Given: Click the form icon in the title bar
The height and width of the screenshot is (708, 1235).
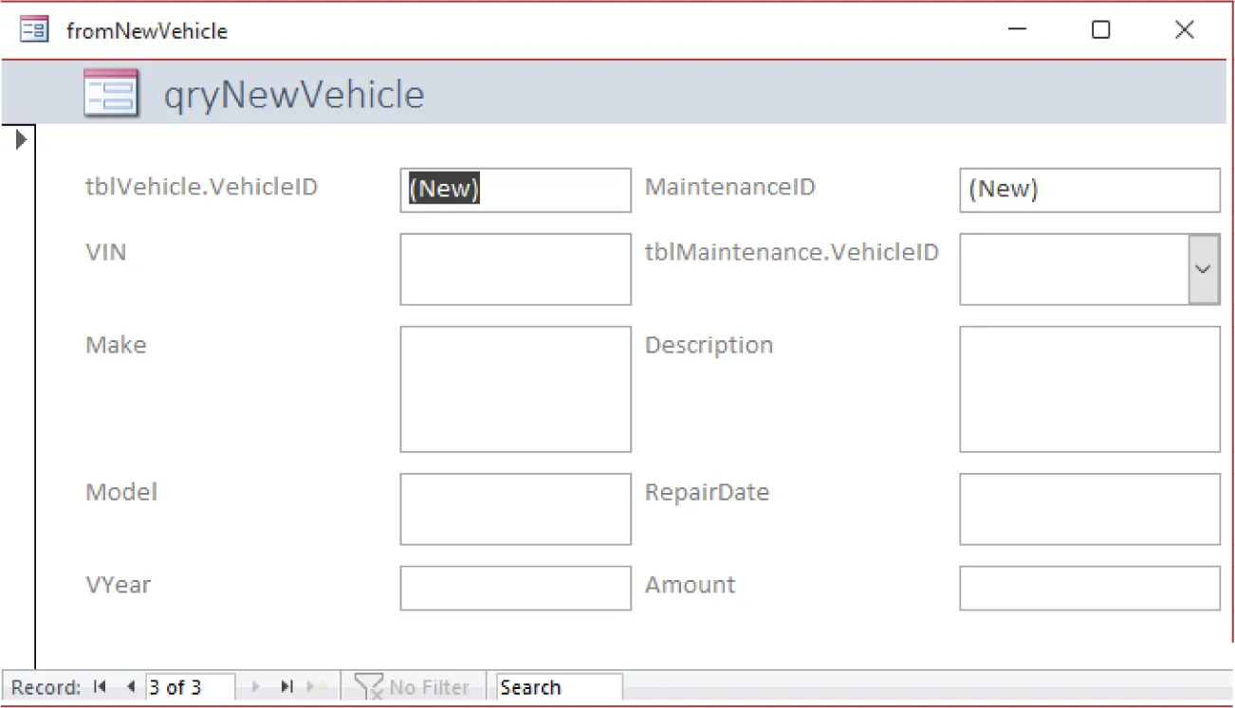Looking at the screenshot, I should click(x=33, y=29).
